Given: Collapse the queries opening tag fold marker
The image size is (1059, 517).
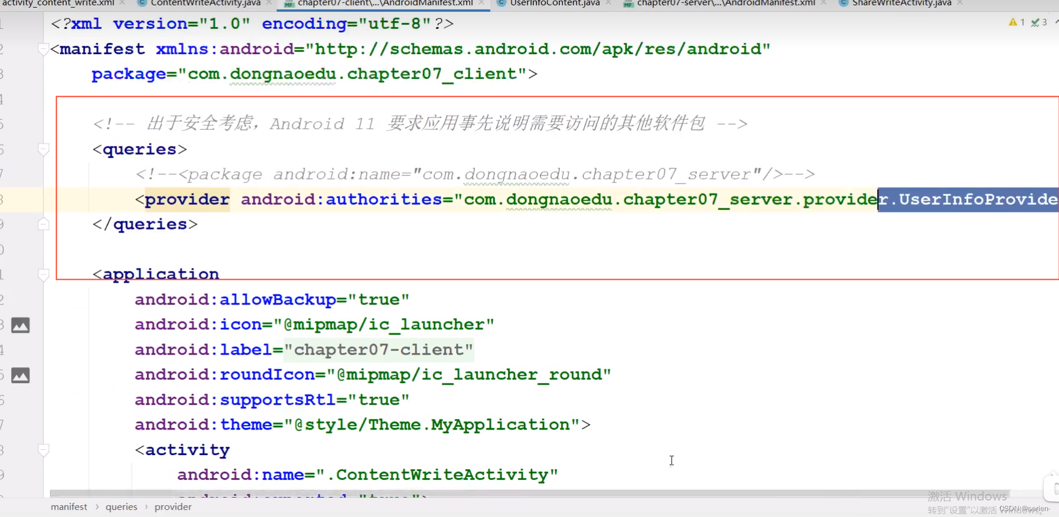Looking at the screenshot, I should (x=43, y=149).
